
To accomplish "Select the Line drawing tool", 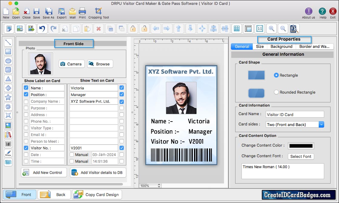I will (8, 42).
